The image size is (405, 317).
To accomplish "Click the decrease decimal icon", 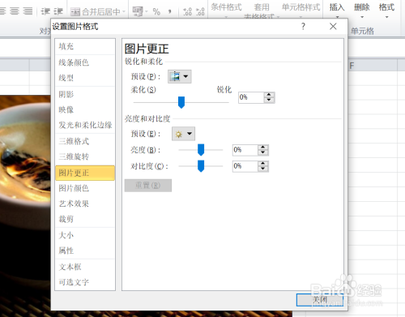I will 200,11.
